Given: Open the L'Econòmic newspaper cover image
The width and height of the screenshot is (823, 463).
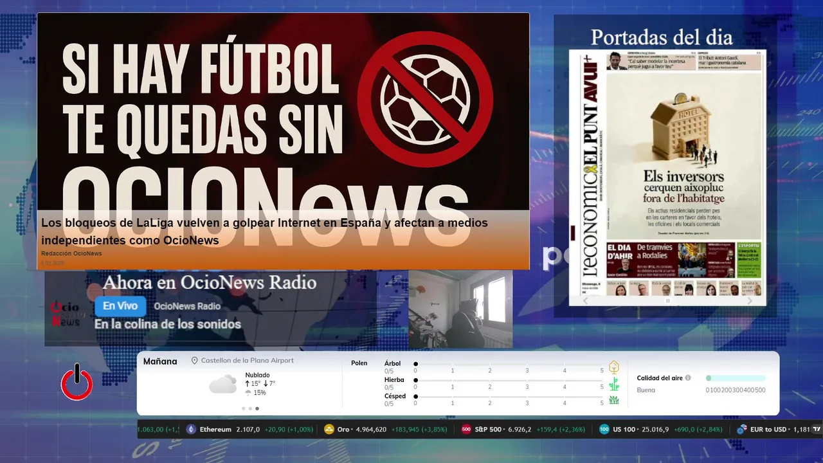Looking at the screenshot, I should [x=667, y=172].
